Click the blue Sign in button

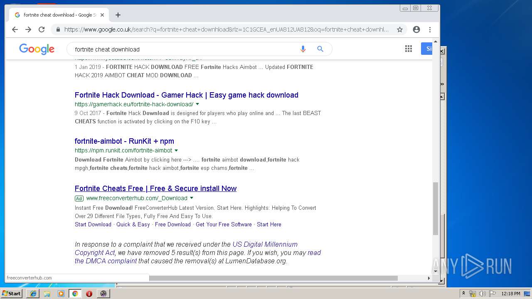click(x=427, y=49)
